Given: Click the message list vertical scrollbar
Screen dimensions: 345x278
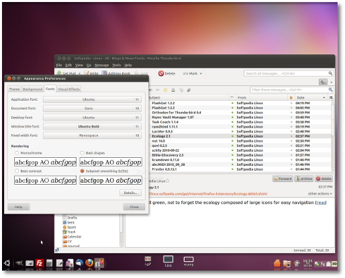Looking at the screenshot, I should 333,136.
